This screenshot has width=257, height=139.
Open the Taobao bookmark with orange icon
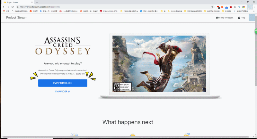click(89, 11)
